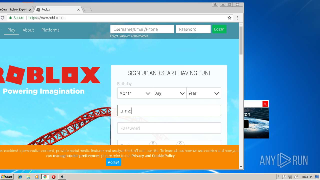Open the Platforms navigation item
The height and width of the screenshot is (180, 320).
(50, 30)
